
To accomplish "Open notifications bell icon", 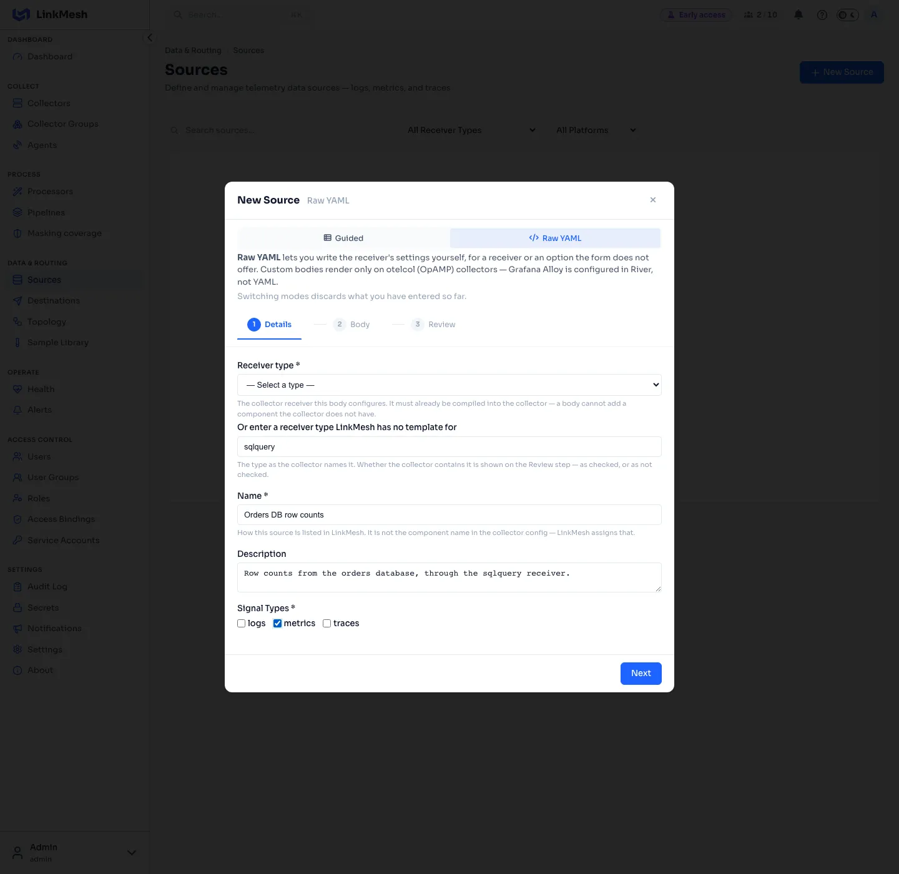I will [798, 15].
